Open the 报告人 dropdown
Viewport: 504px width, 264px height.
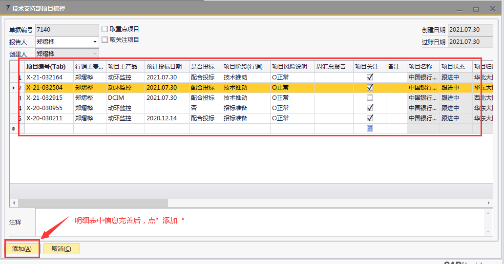point(95,42)
